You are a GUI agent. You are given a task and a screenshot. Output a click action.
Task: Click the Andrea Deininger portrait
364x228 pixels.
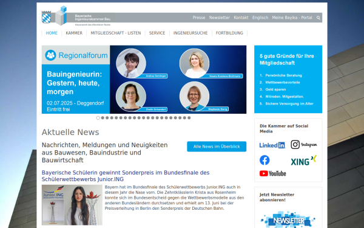click(x=131, y=63)
